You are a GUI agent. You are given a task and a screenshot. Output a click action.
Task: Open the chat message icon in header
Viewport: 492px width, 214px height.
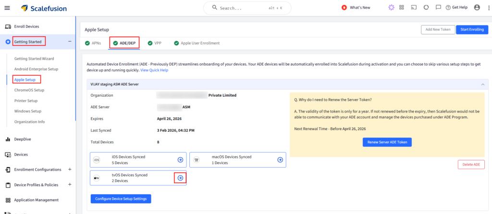click(438, 8)
